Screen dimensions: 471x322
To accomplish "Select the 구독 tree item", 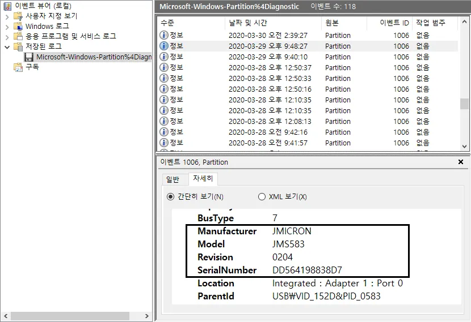I will point(32,67).
